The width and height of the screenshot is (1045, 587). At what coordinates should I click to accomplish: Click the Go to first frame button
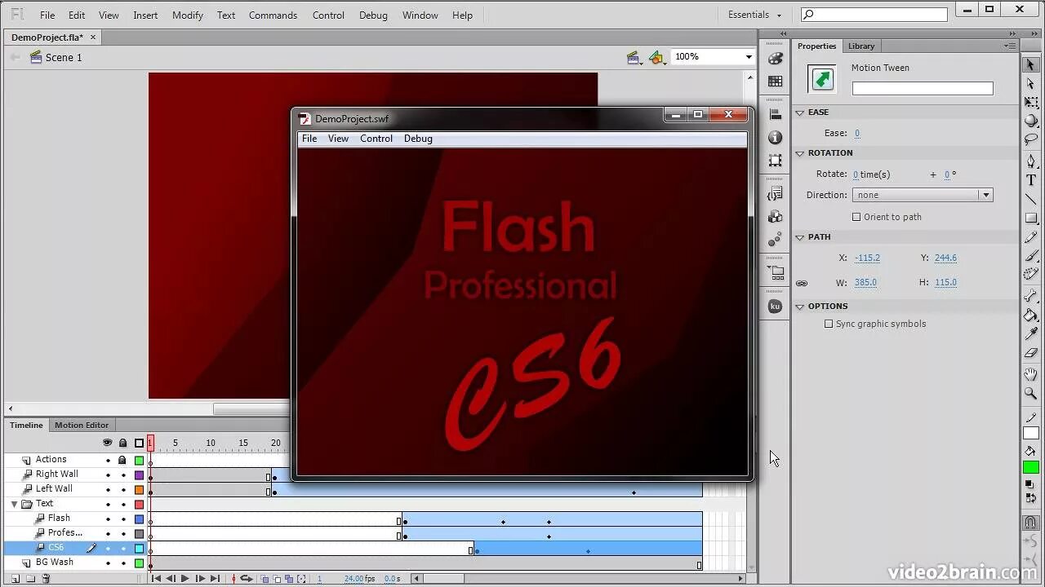click(156, 579)
